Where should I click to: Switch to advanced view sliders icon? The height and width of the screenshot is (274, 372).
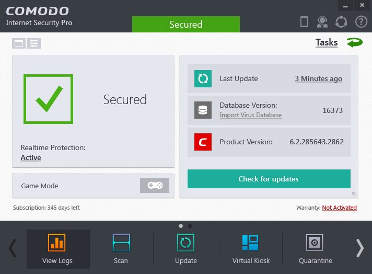click(34, 43)
